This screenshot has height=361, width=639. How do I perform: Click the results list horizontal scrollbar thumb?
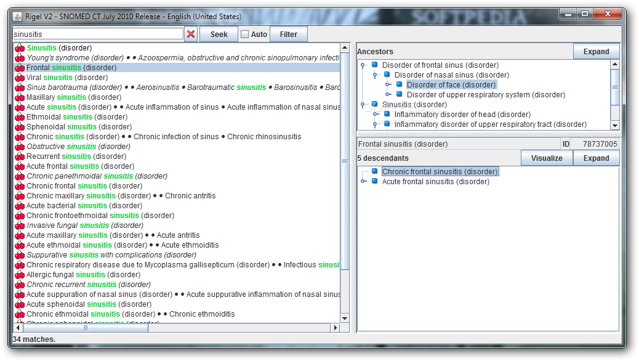click(86, 328)
